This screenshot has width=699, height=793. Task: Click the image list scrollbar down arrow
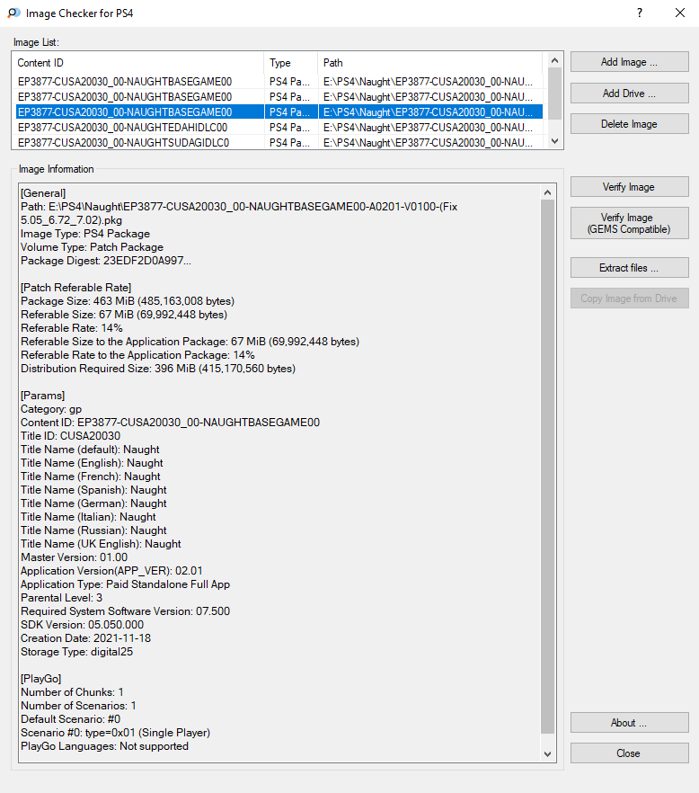pyautogui.click(x=554, y=141)
